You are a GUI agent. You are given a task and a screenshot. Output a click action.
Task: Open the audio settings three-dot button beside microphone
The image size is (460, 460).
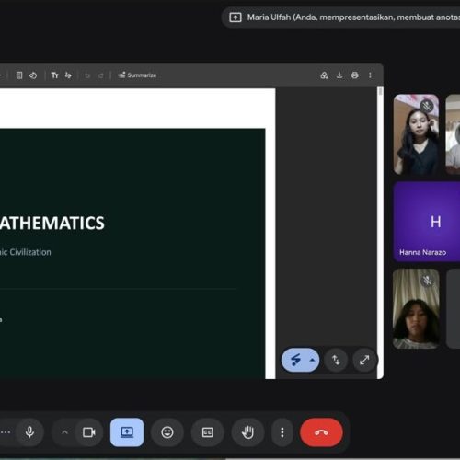(6, 432)
